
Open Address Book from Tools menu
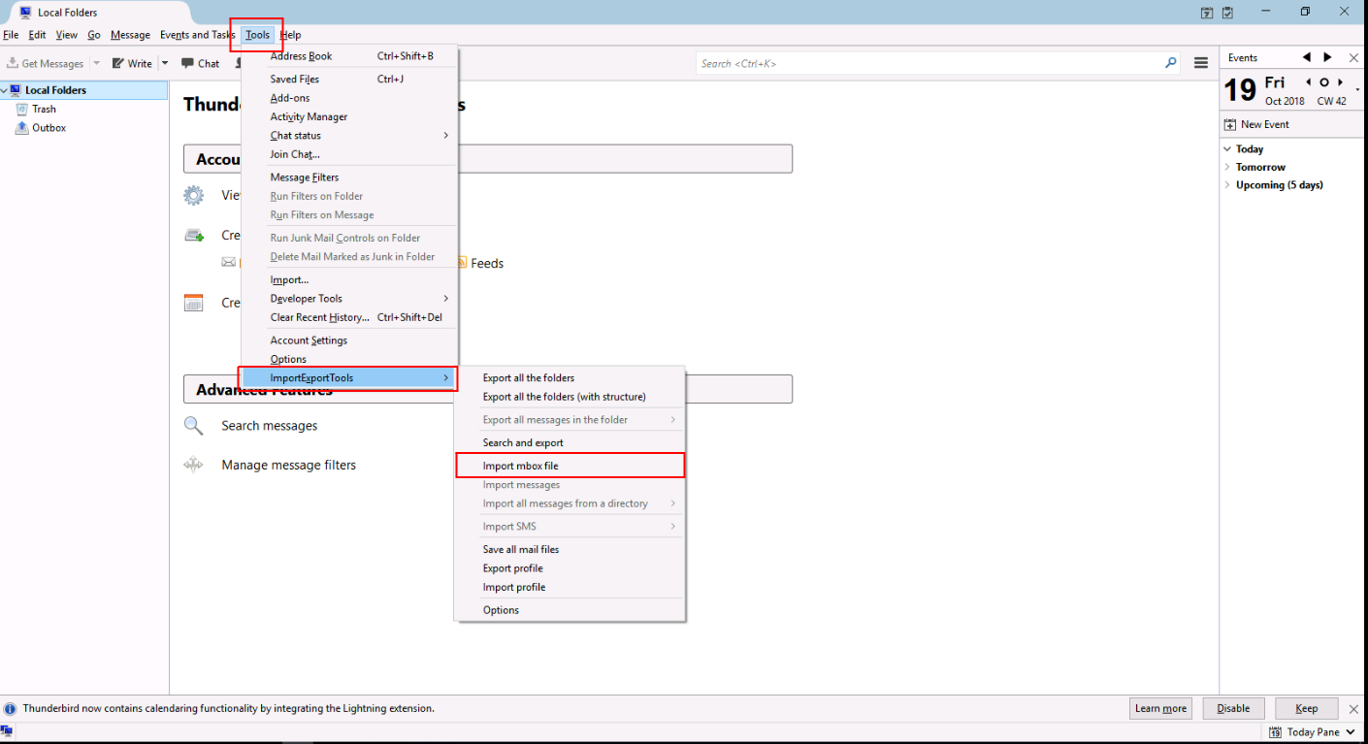pyautogui.click(x=301, y=56)
